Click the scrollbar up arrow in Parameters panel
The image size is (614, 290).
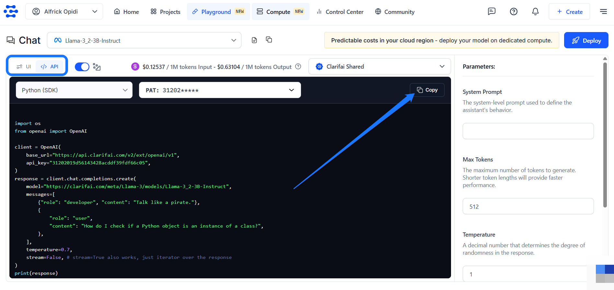605,59
